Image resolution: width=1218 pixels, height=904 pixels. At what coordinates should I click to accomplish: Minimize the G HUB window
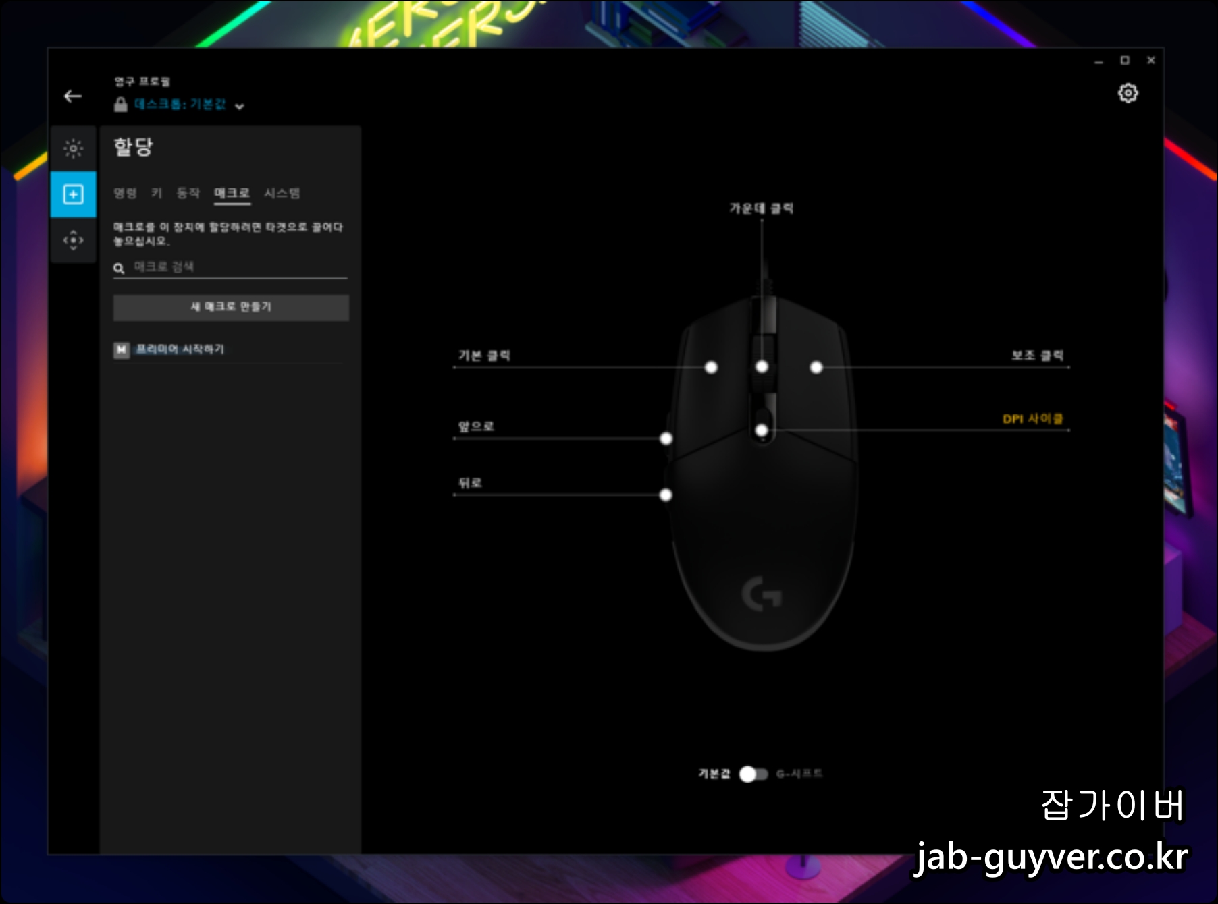tap(1098, 61)
